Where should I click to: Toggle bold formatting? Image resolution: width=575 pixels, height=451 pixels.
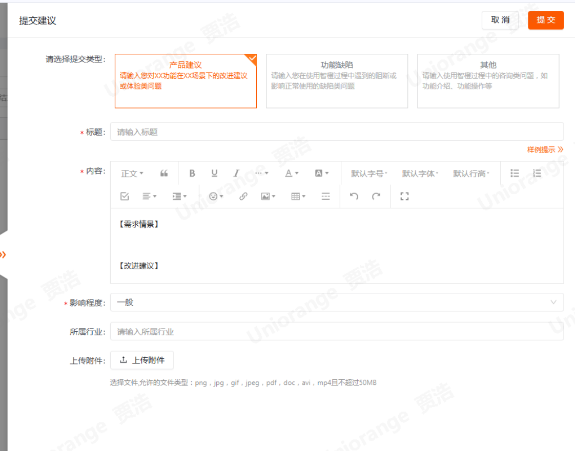click(x=192, y=174)
